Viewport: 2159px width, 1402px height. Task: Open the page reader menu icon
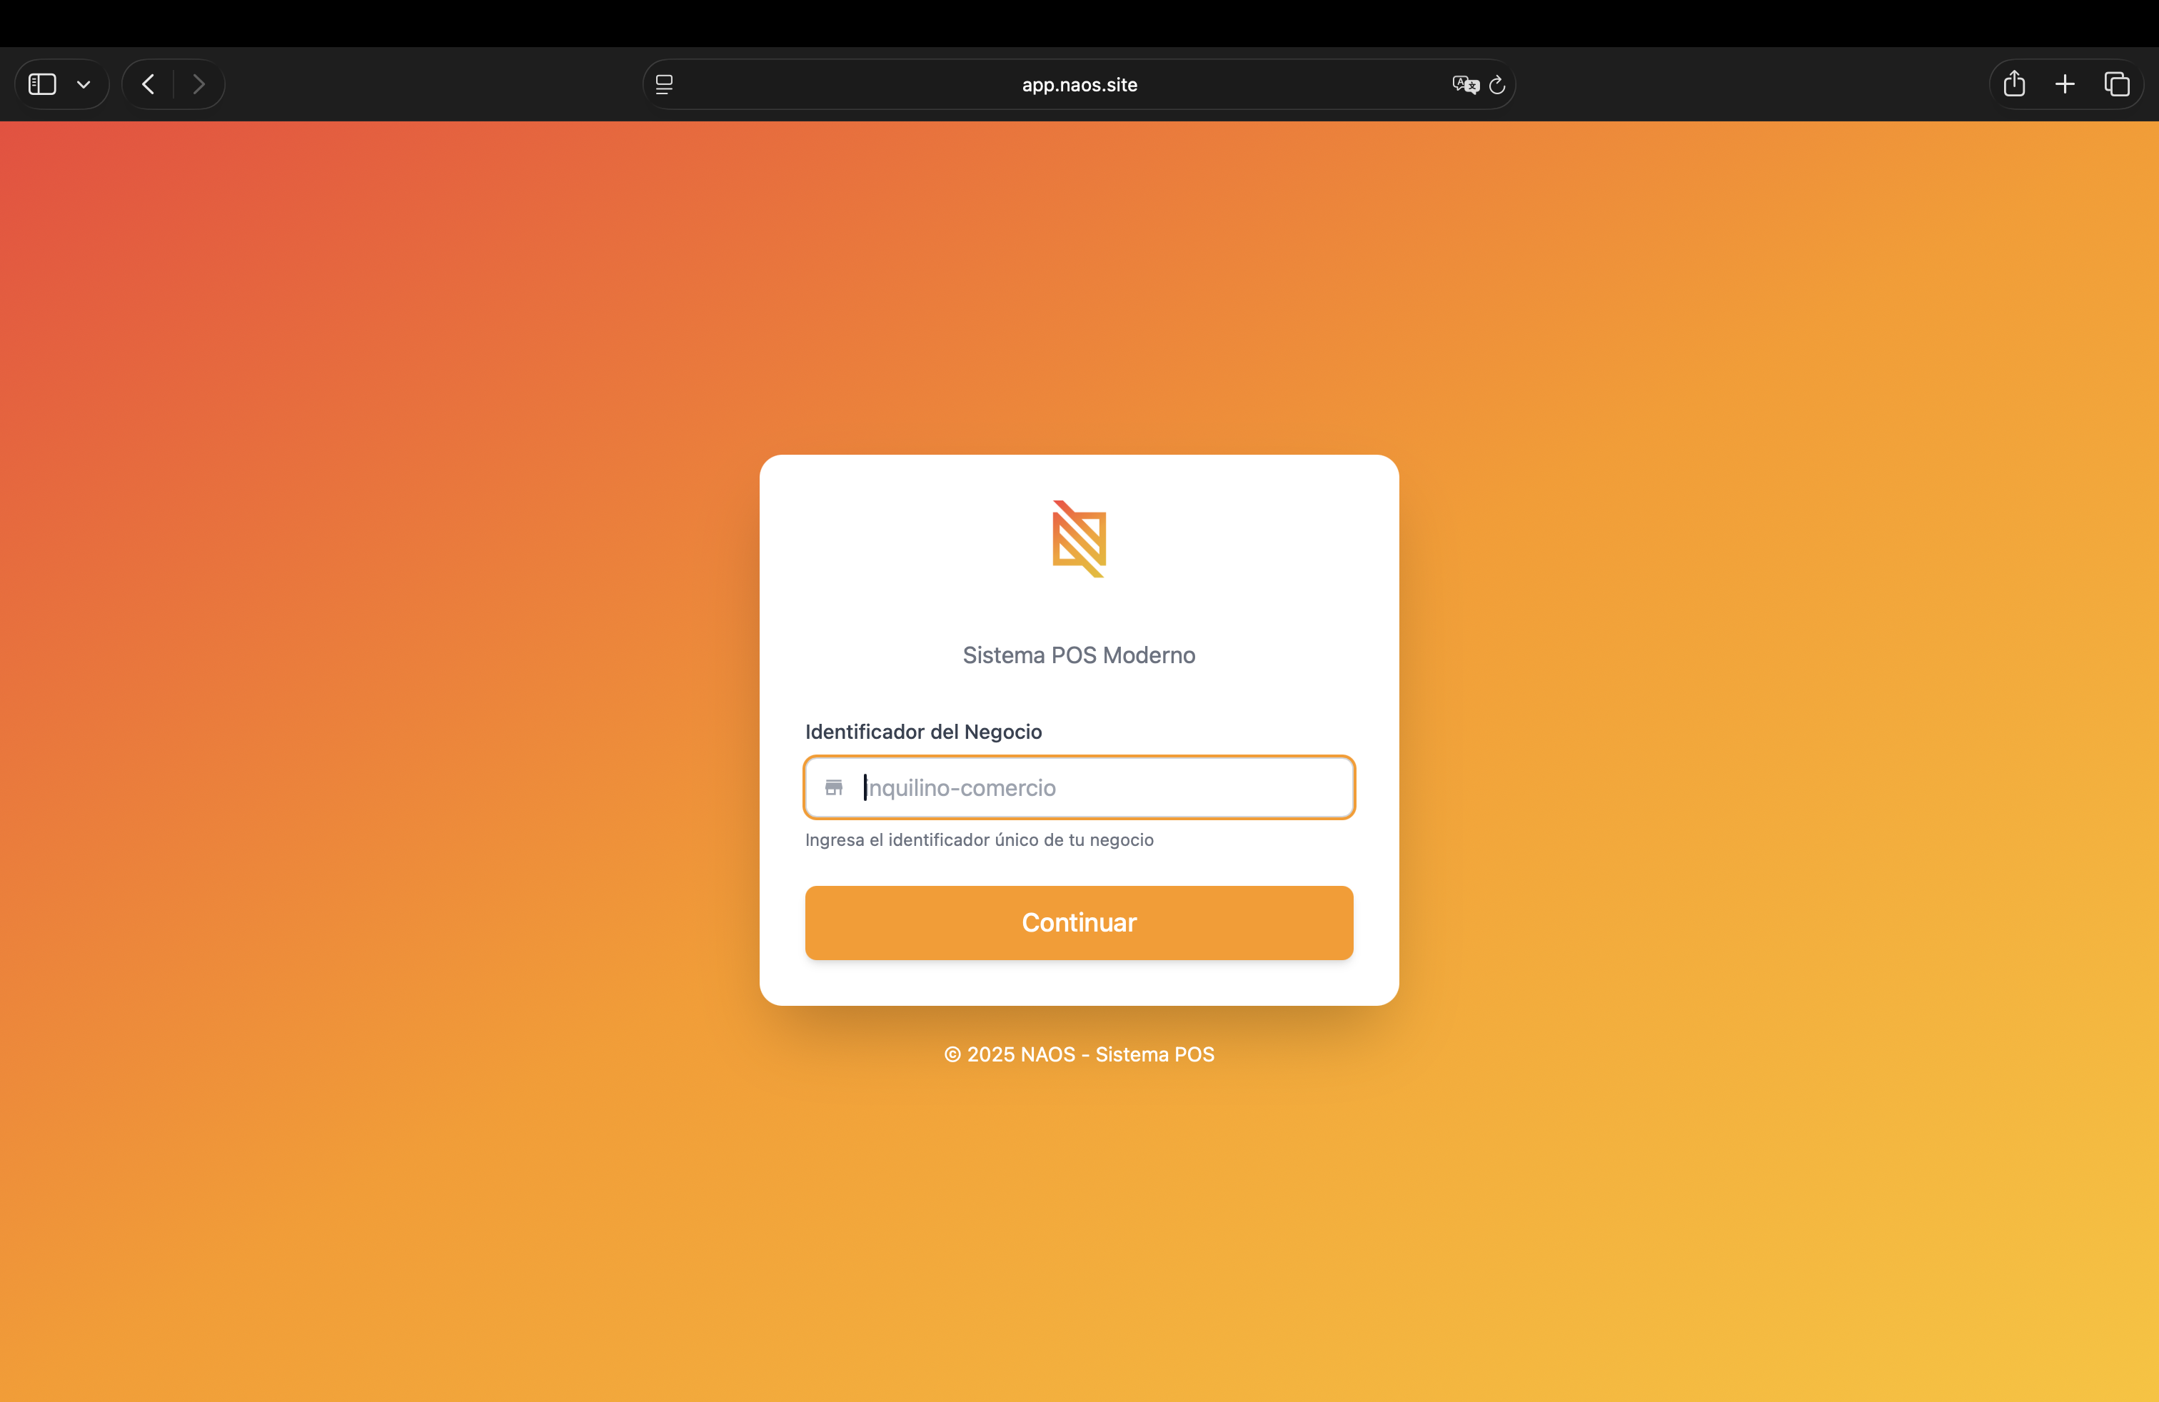pos(664,84)
